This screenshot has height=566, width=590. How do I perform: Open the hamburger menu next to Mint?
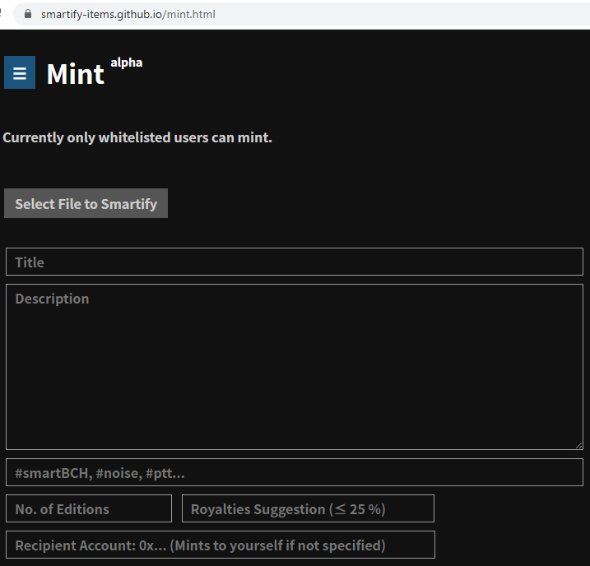[20, 72]
